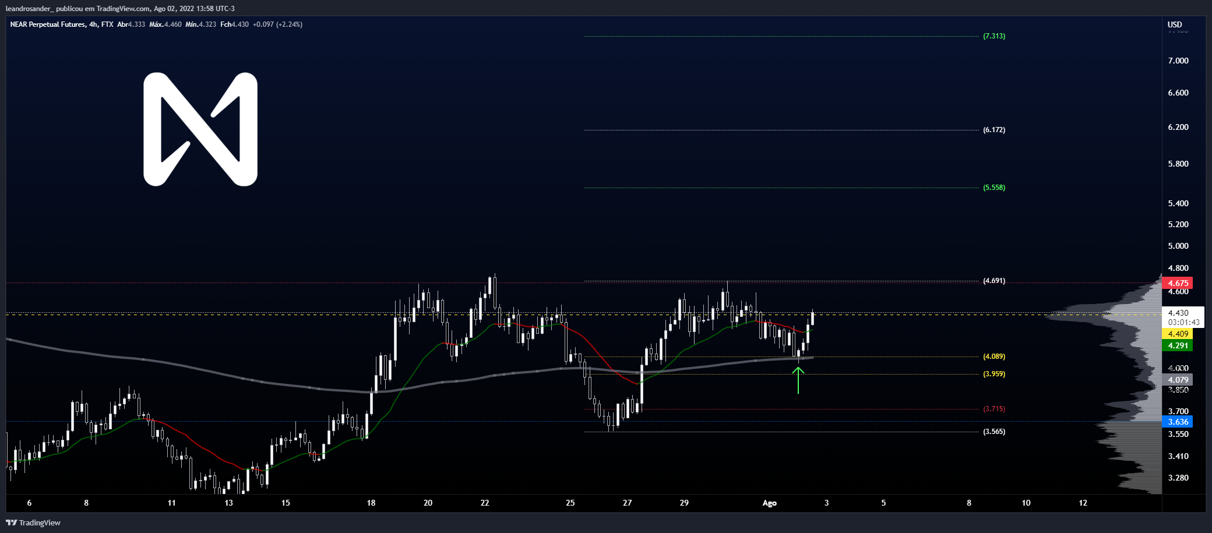
Task: Click the 5.200 price axis label
Action: tap(1178, 224)
